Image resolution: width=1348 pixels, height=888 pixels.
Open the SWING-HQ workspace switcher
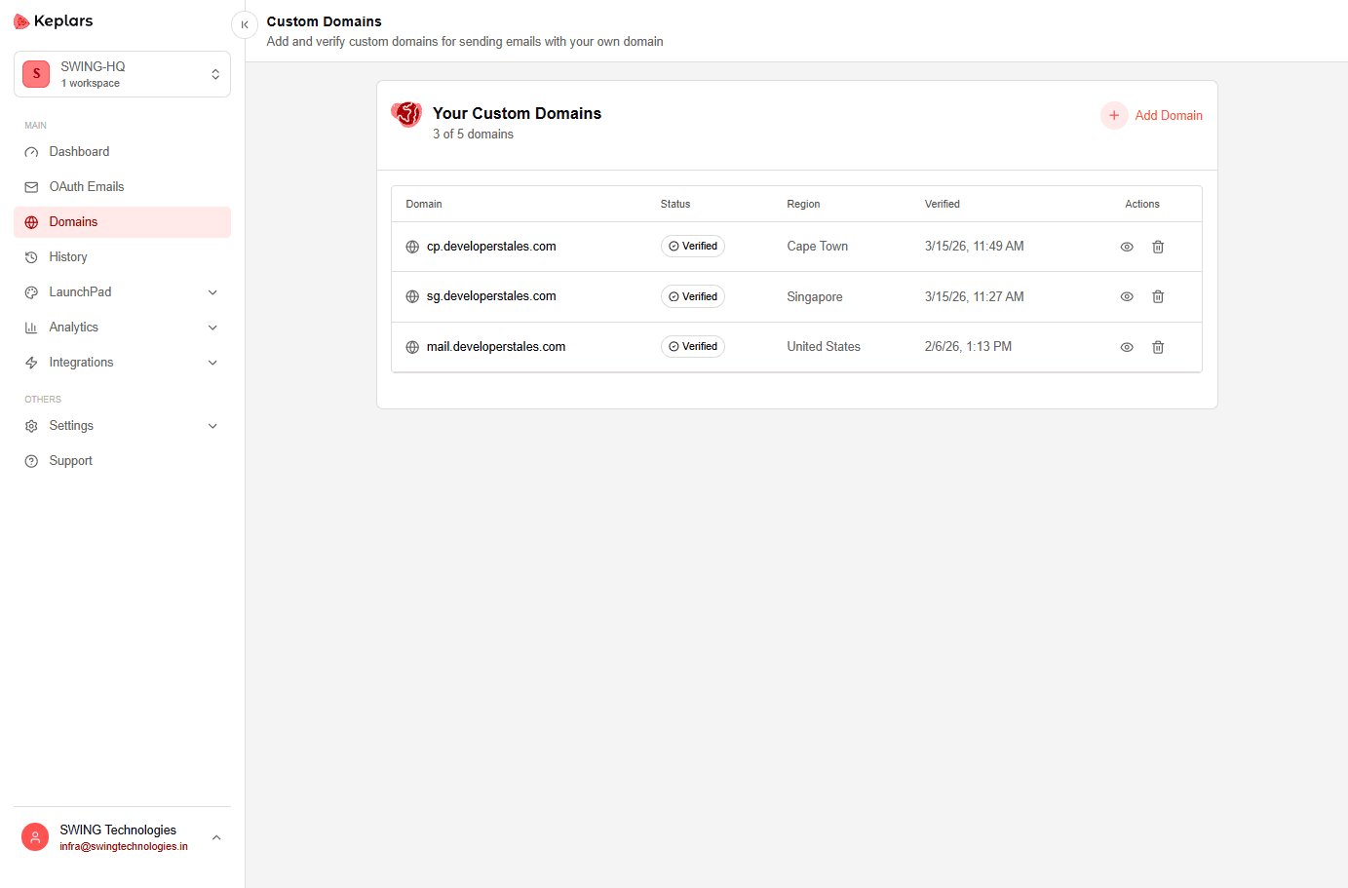122,74
